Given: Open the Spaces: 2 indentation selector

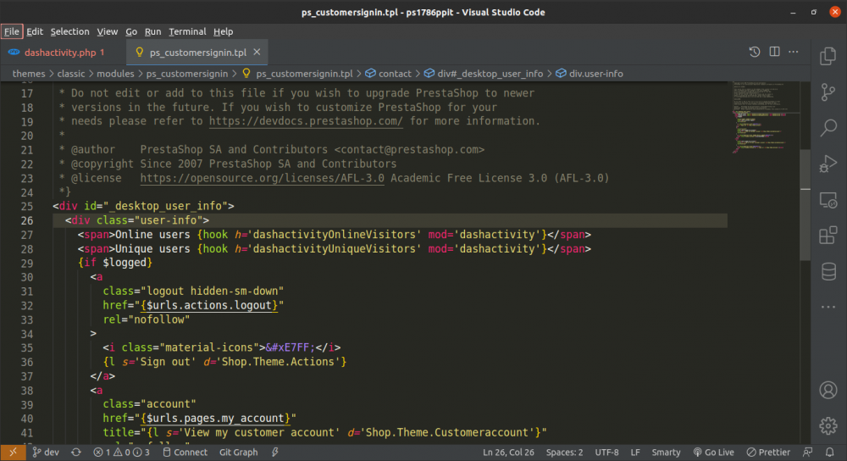Looking at the screenshot, I should coord(564,453).
